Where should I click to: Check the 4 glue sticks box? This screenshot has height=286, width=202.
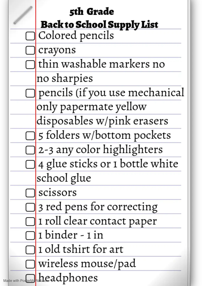(x=30, y=164)
